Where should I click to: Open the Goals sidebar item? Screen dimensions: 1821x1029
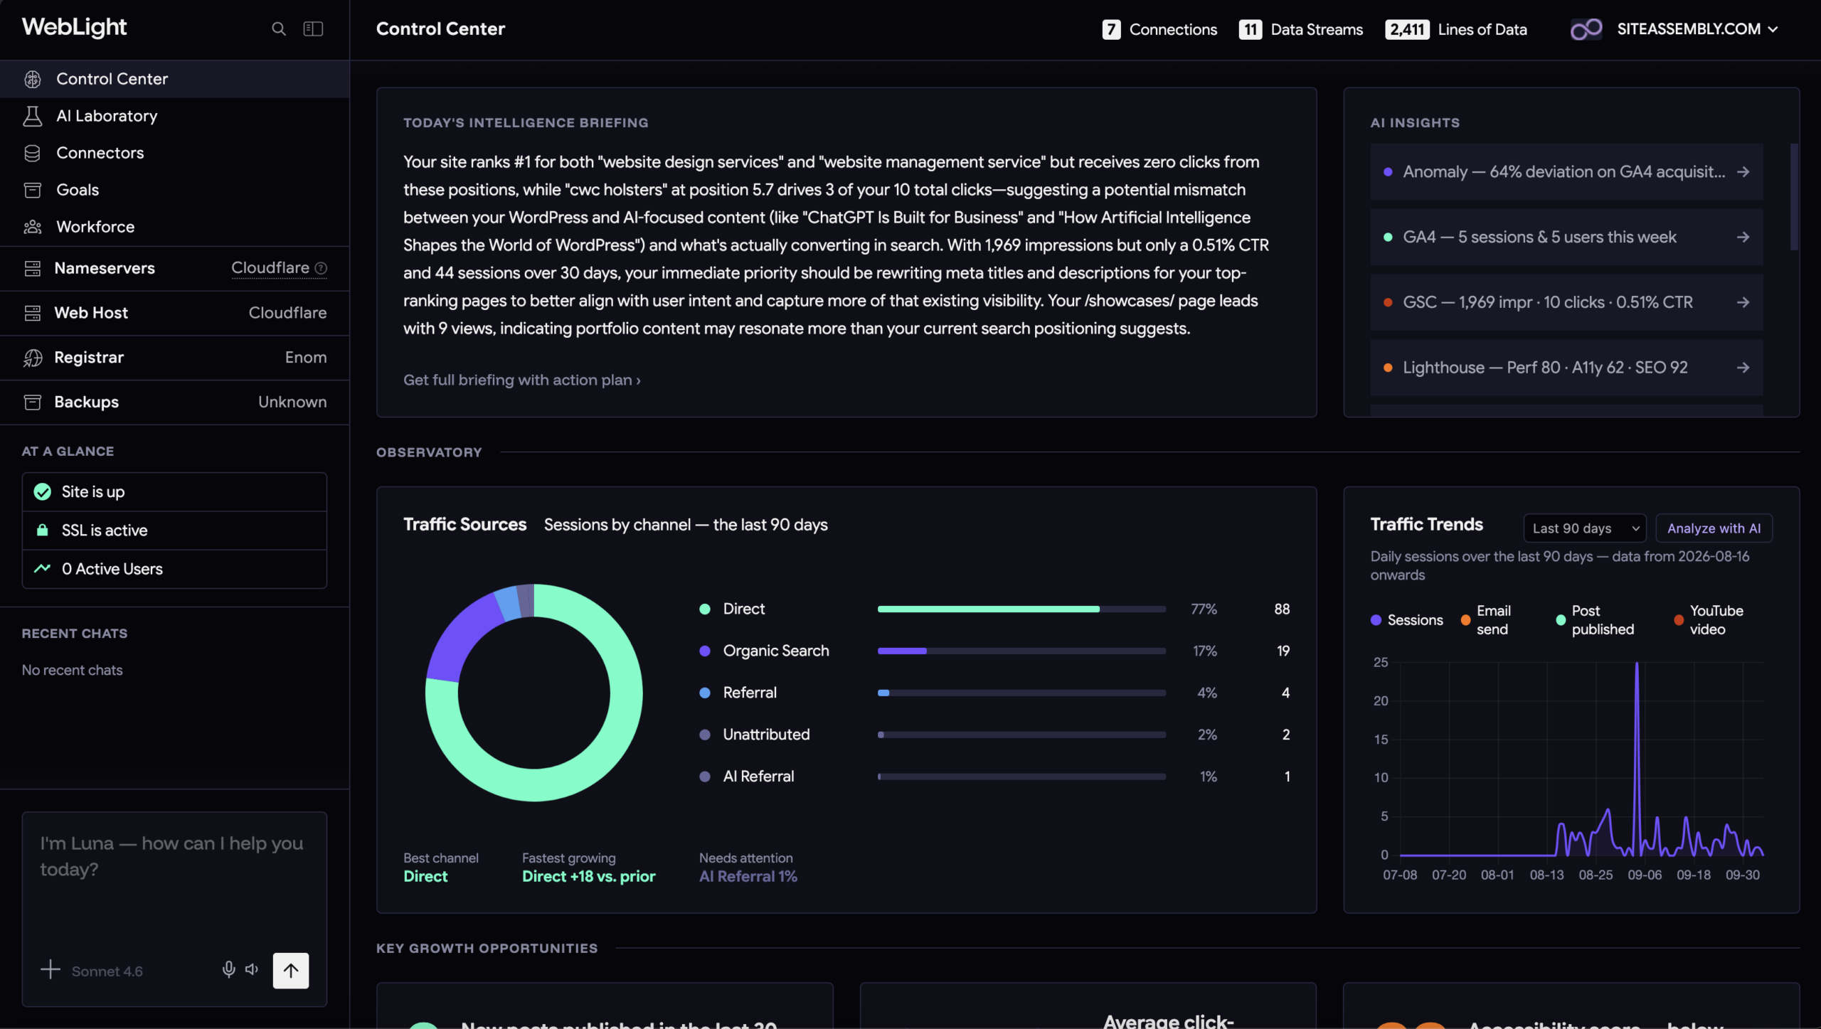(x=175, y=190)
